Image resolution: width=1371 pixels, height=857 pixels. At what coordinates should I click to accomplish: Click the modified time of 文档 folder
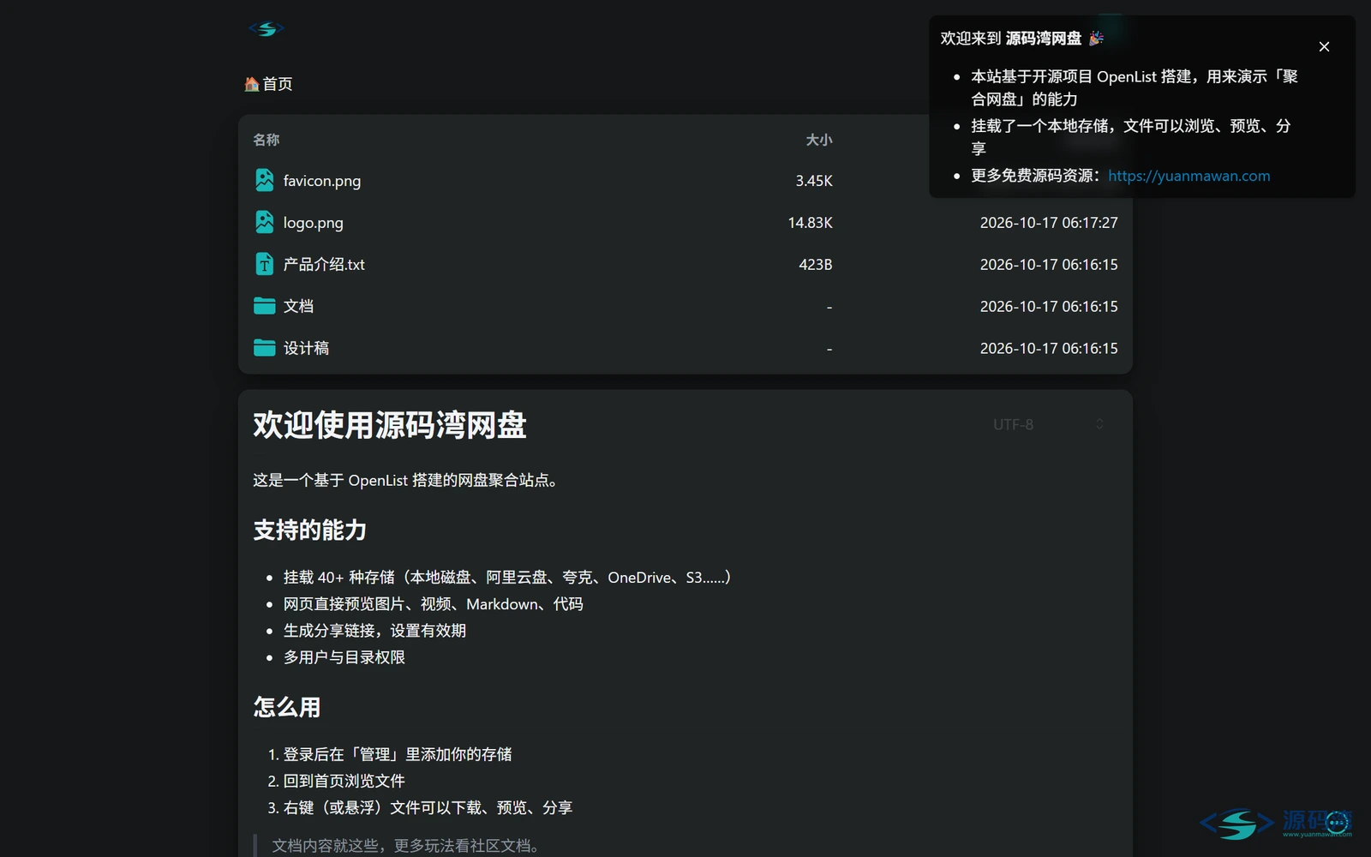pos(1049,307)
